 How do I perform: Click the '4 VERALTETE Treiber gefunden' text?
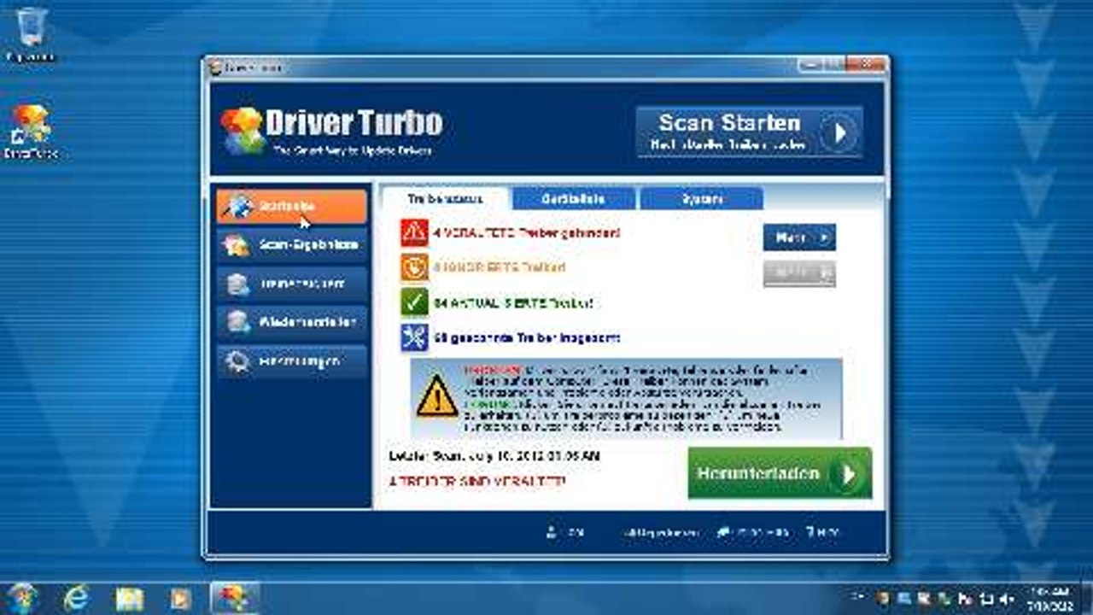tap(527, 232)
